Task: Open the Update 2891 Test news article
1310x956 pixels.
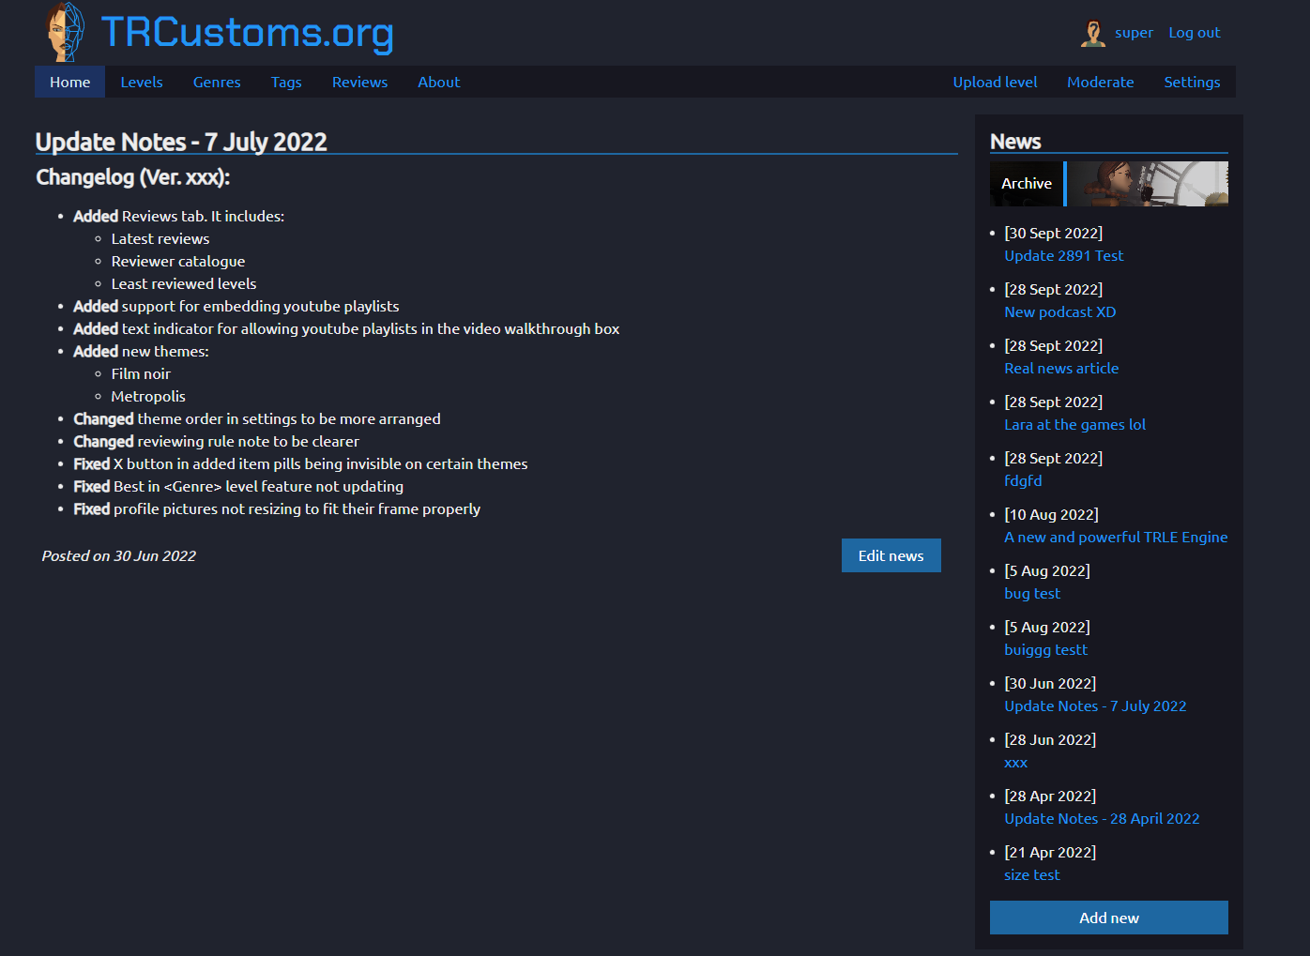Action: point(1063,255)
